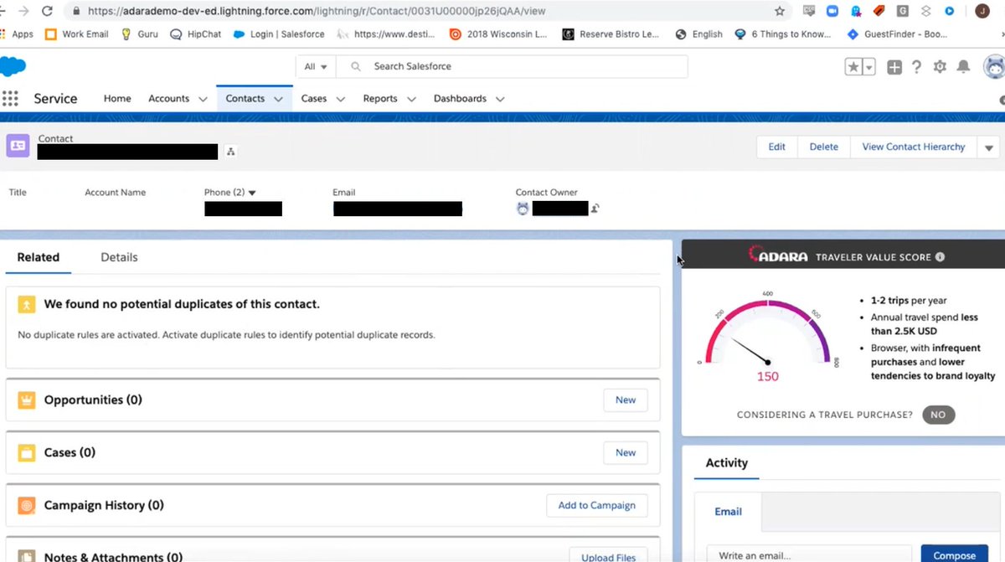Click New in Cases section
This screenshot has height=562, width=1005.
626,453
